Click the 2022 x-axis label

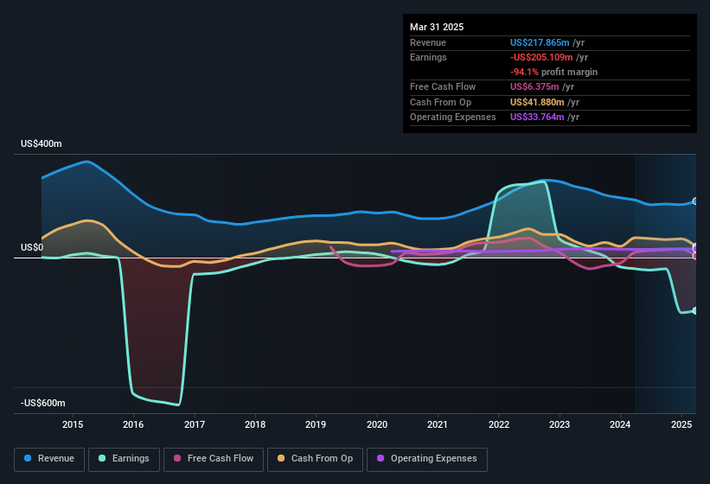coord(498,424)
